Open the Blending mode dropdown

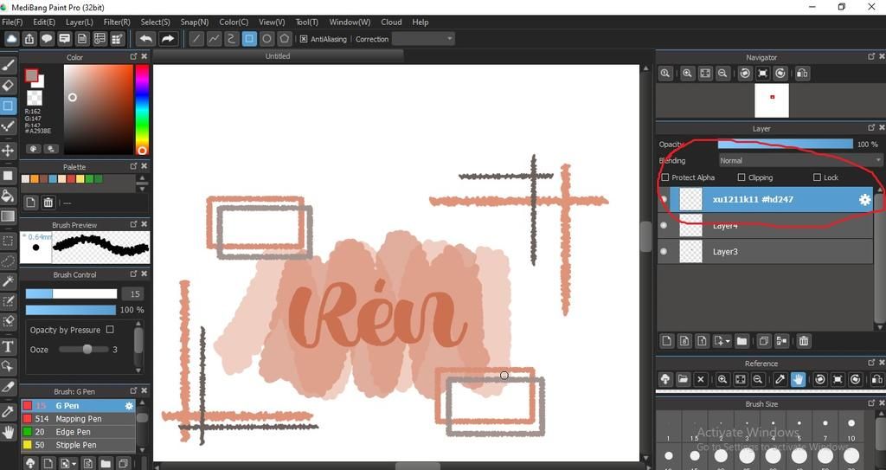click(x=799, y=161)
